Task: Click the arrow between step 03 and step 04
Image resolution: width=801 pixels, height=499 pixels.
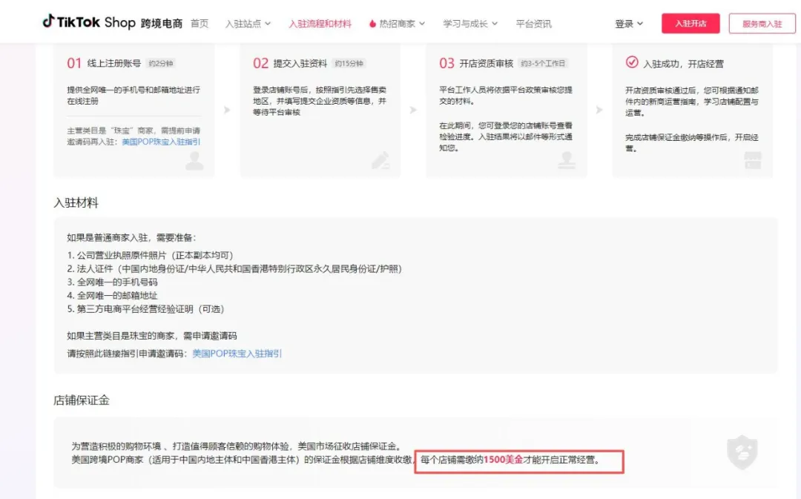Action: coord(601,110)
